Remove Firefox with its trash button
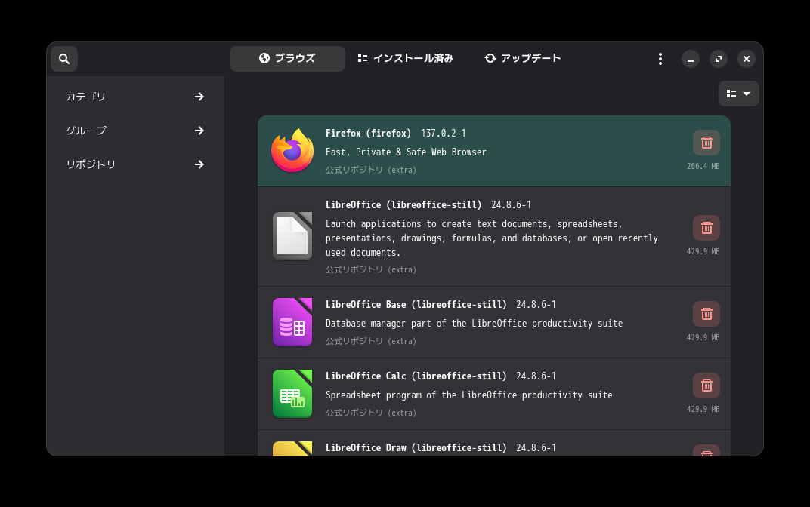 (706, 143)
